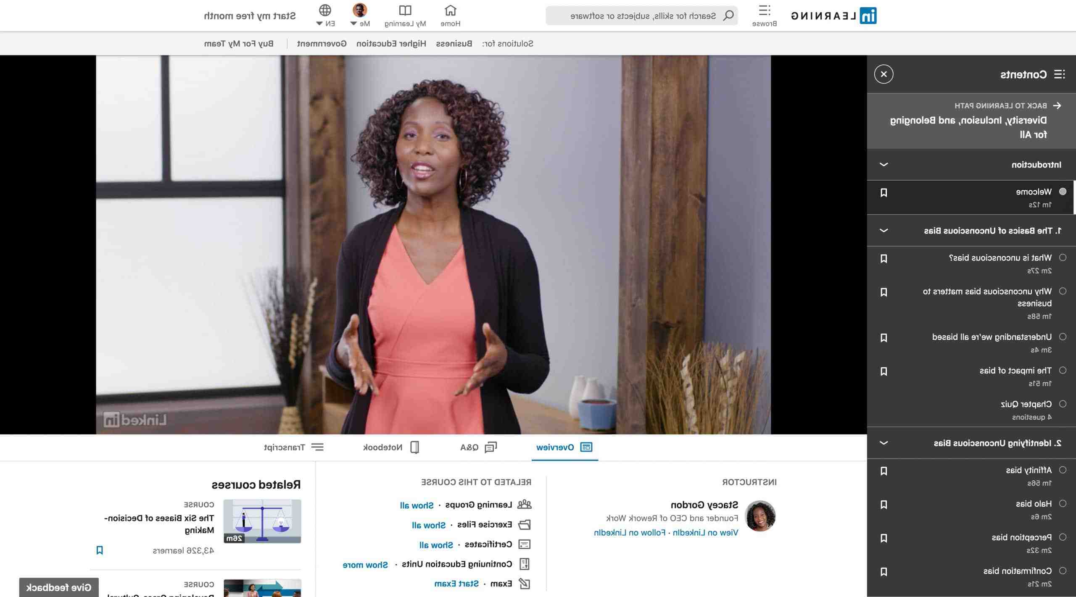1076x597 pixels.
Task: Click the video player area
Action: pyautogui.click(x=433, y=245)
